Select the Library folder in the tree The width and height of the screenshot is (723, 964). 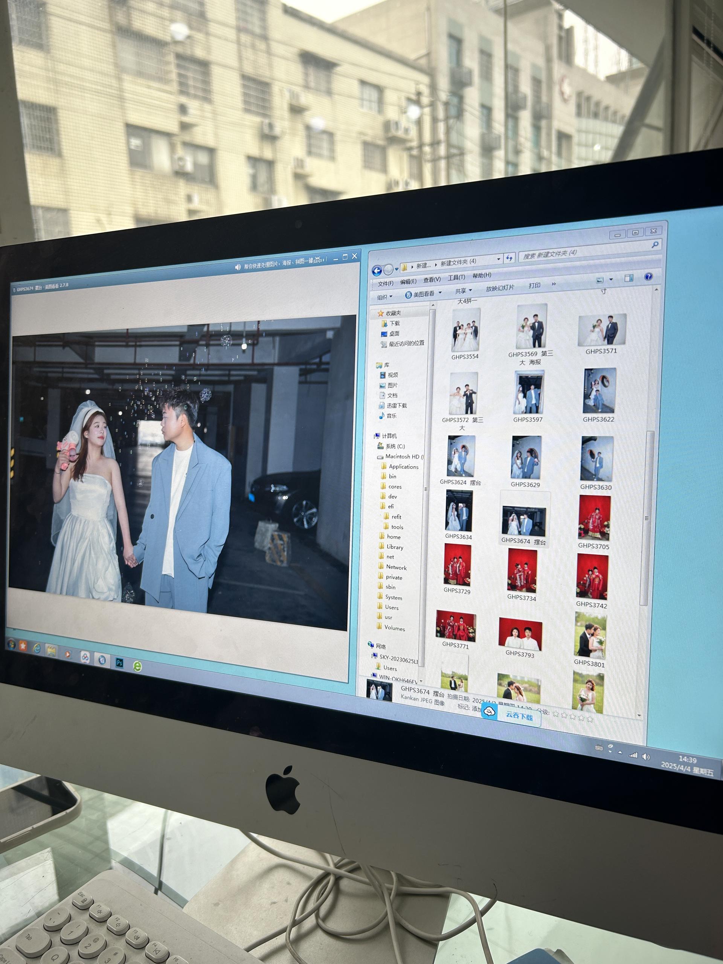[390, 547]
